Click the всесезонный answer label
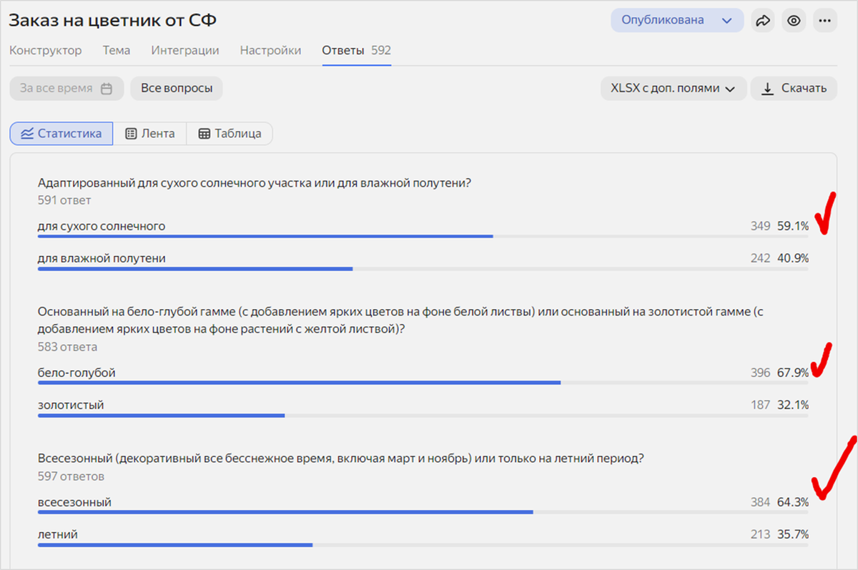Image resolution: width=858 pixels, height=570 pixels. [74, 502]
